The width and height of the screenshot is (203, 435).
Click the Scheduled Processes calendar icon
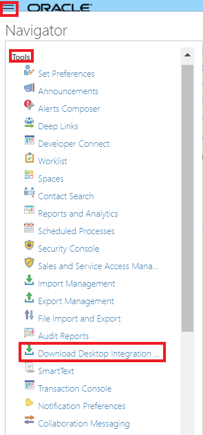point(29,227)
